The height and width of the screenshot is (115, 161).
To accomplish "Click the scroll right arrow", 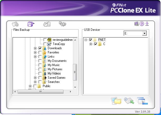I will 70,92.
